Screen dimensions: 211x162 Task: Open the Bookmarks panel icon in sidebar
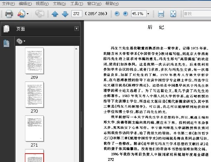pyautogui.click(x=6, y=43)
